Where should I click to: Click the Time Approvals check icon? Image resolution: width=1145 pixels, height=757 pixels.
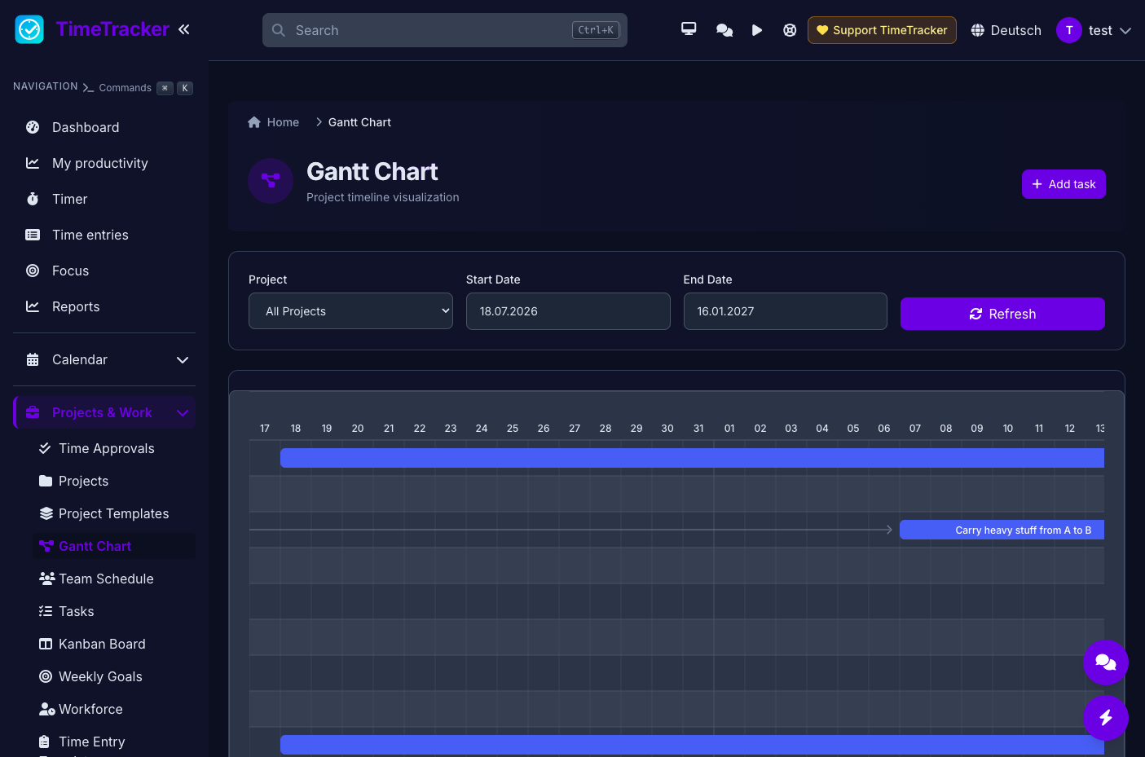click(x=46, y=448)
